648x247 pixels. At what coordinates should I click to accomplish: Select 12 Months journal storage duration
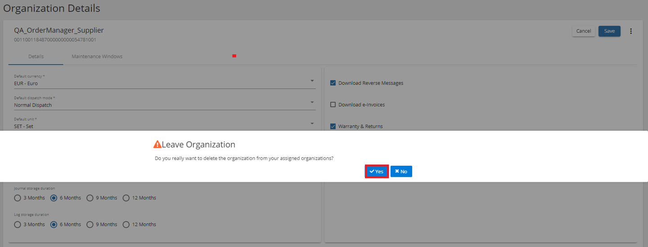126,198
